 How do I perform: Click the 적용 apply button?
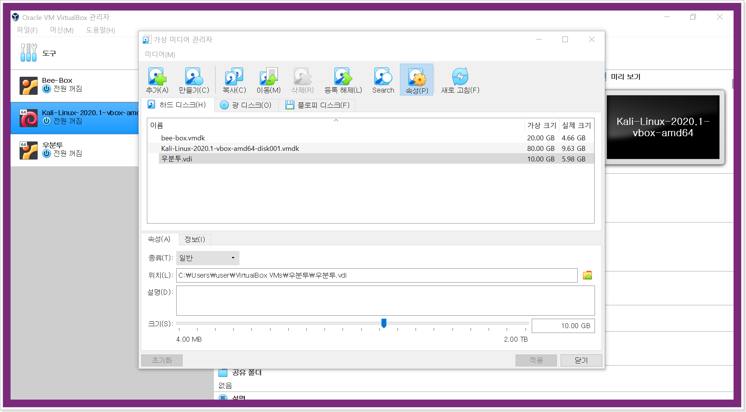536,360
